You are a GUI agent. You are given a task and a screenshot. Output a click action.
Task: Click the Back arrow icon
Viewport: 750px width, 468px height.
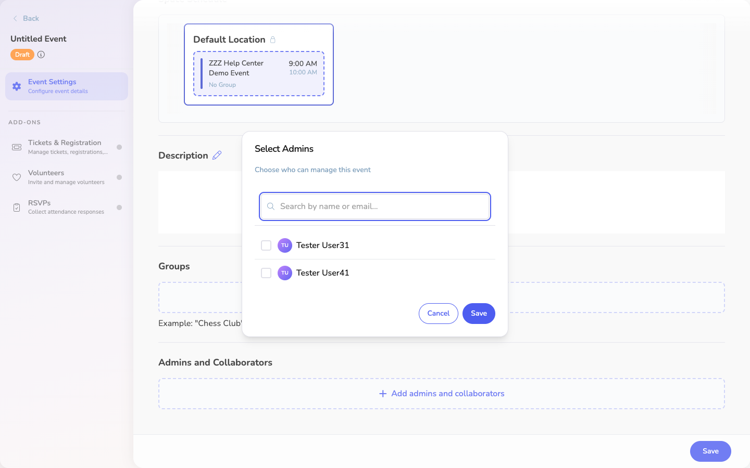(x=15, y=18)
